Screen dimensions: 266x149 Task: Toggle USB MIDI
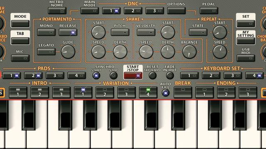pos(246,58)
